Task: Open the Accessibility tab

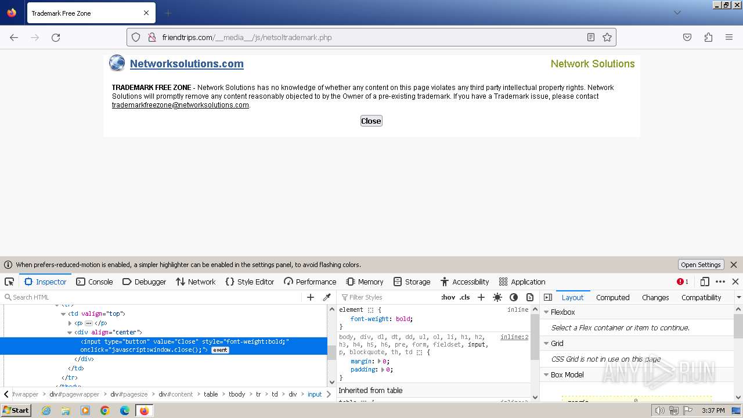Action: (x=465, y=282)
